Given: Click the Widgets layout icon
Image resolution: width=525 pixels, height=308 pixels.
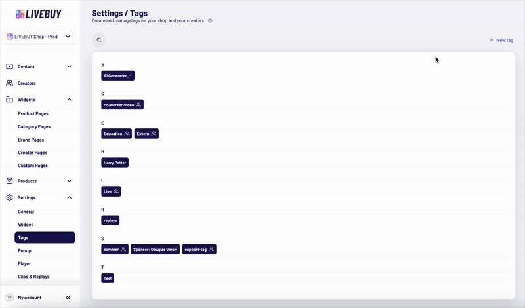Looking at the screenshot, I should (9, 100).
